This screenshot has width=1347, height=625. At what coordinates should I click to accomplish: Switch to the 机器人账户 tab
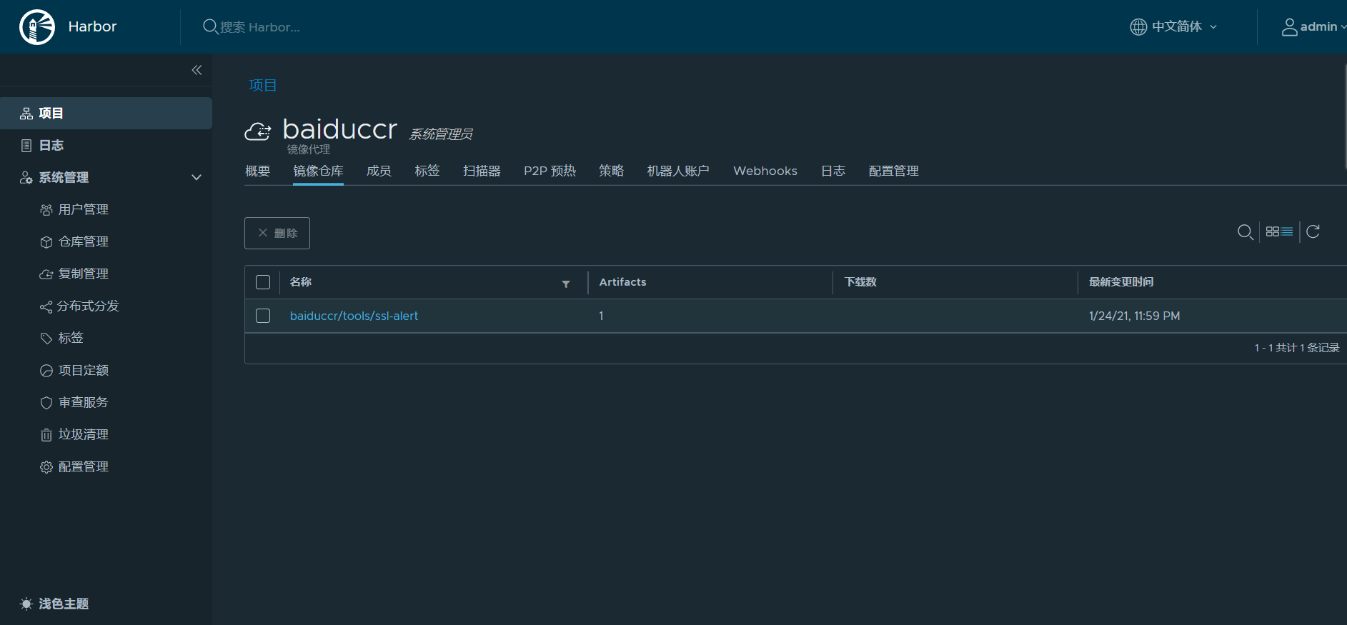point(678,171)
